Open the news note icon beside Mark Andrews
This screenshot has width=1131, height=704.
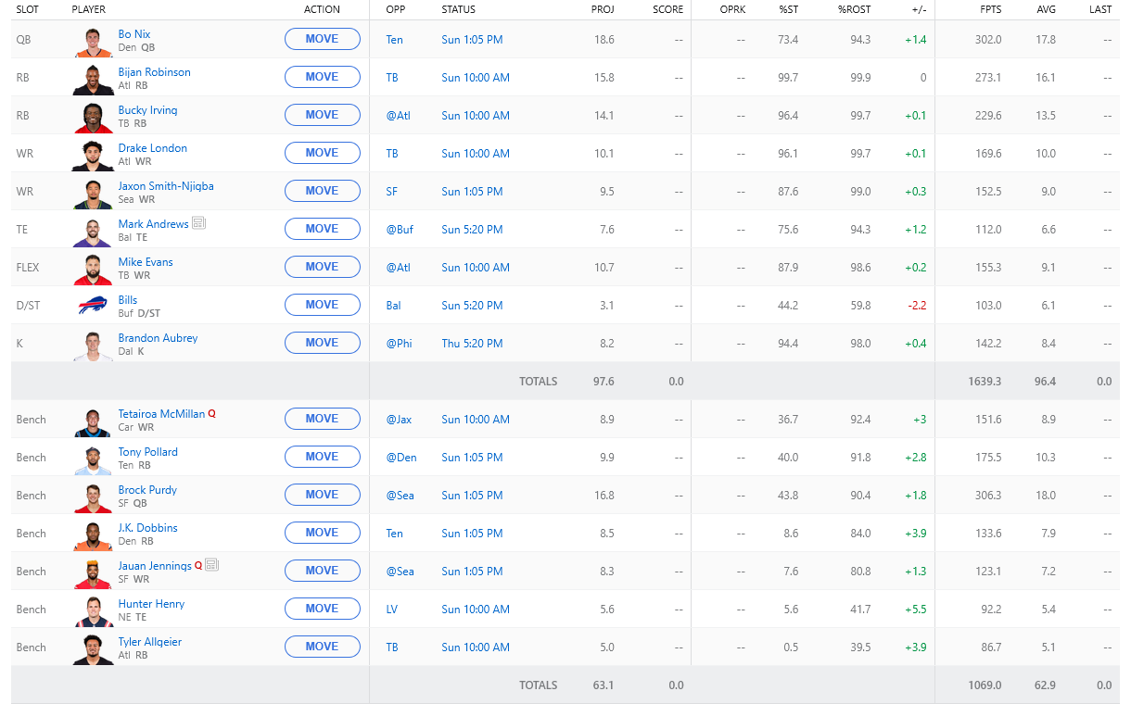pyautogui.click(x=198, y=224)
